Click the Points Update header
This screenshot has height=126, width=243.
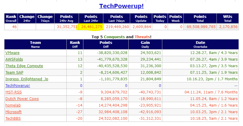[141, 19]
